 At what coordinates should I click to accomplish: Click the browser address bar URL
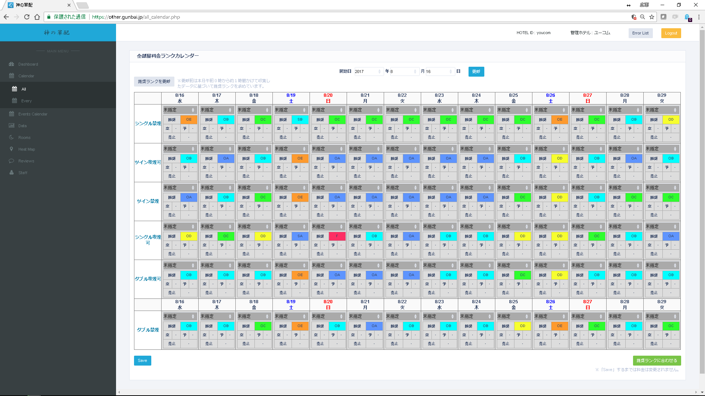136,17
